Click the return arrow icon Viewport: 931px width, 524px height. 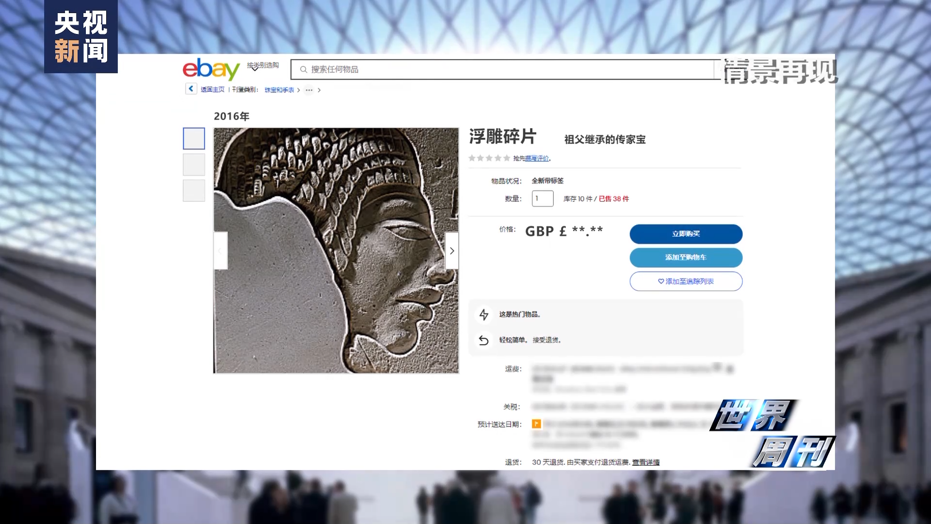pos(483,340)
